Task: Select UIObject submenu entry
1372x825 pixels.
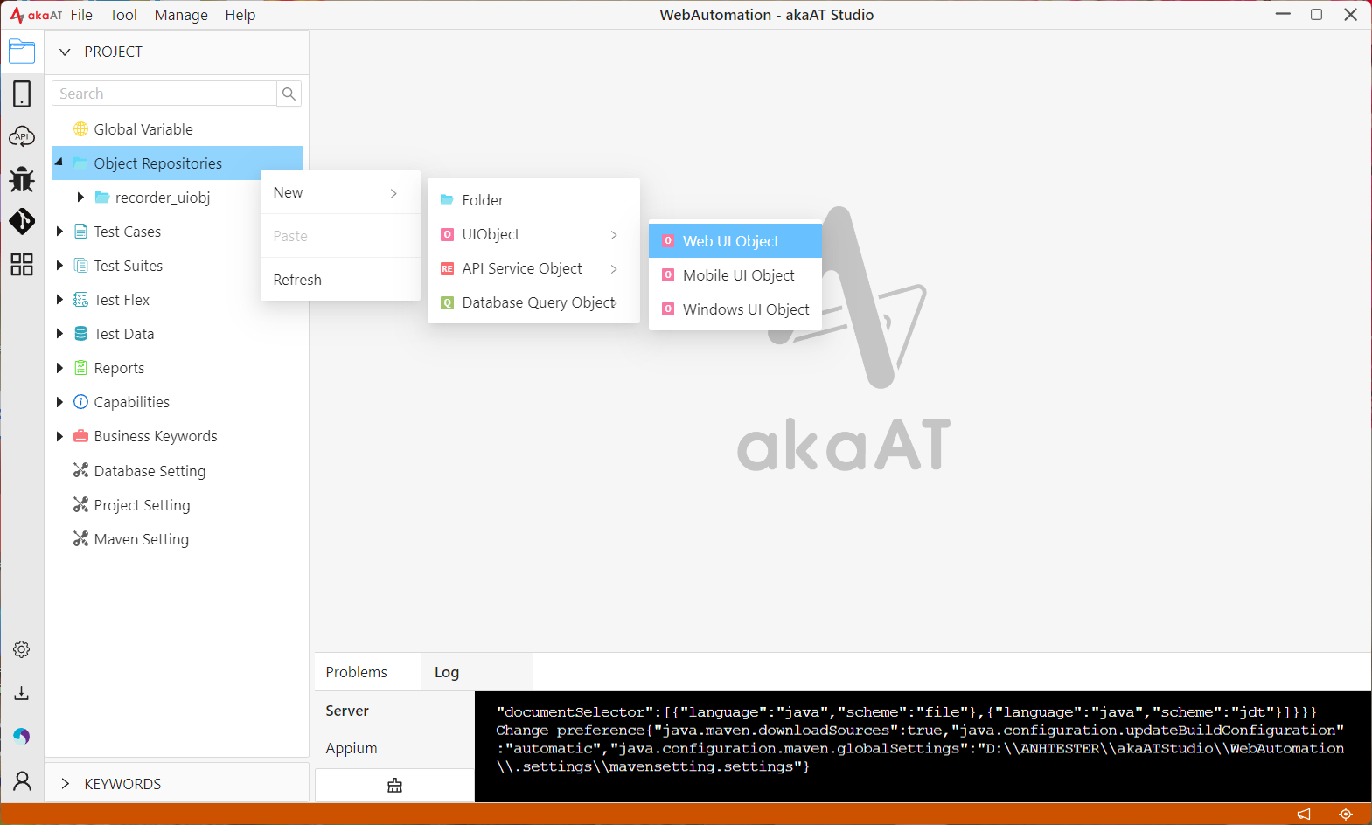Action: [533, 234]
